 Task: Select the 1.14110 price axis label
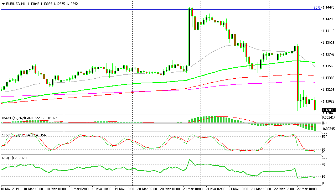point(329,31)
